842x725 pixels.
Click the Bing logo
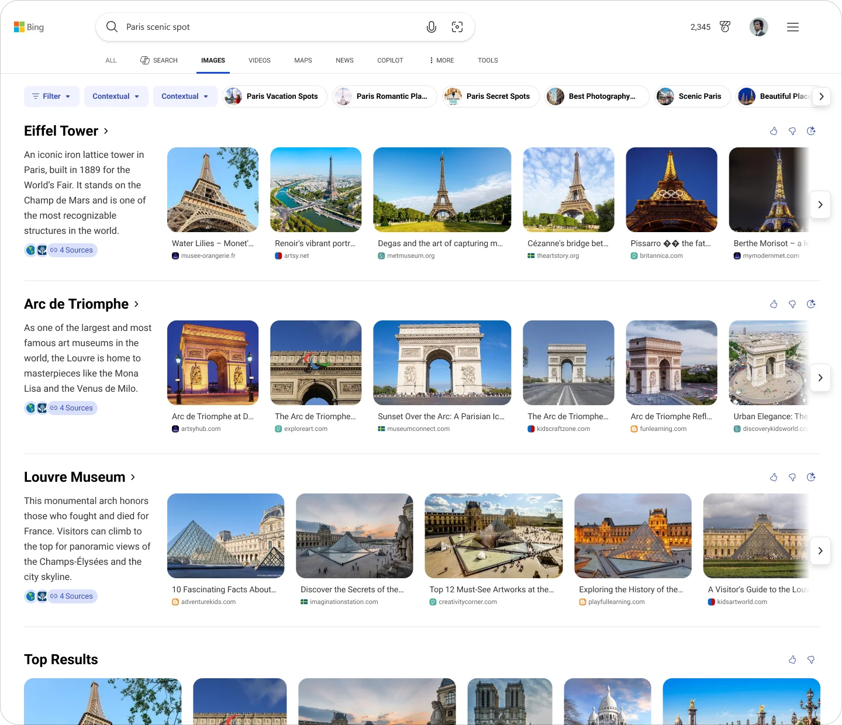tap(29, 26)
